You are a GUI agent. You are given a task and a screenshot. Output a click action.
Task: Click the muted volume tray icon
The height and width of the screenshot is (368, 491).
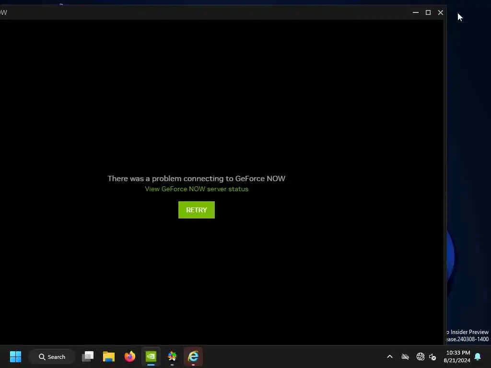click(x=433, y=356)
